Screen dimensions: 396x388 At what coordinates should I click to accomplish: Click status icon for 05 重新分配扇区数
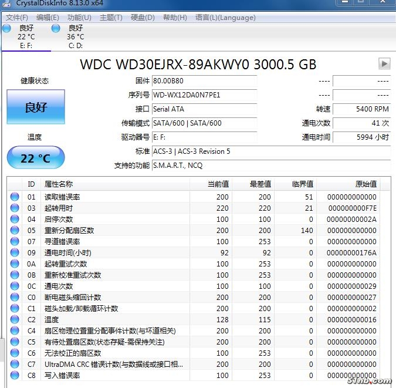point(15,230)
